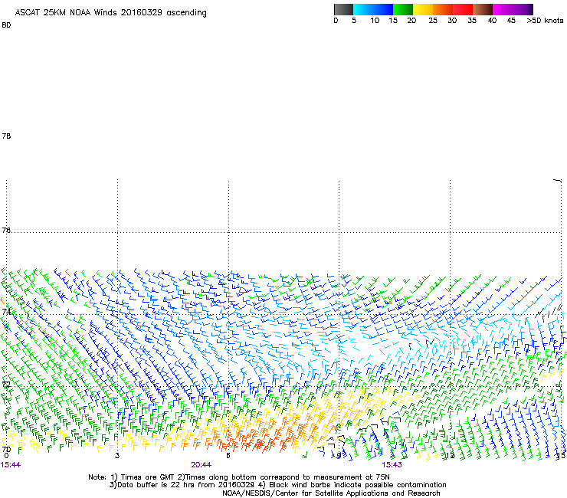Click the 12 longitude axis label
Image resolution: width=567 pixels, height=498 pixels.
[x=450, y=455]
